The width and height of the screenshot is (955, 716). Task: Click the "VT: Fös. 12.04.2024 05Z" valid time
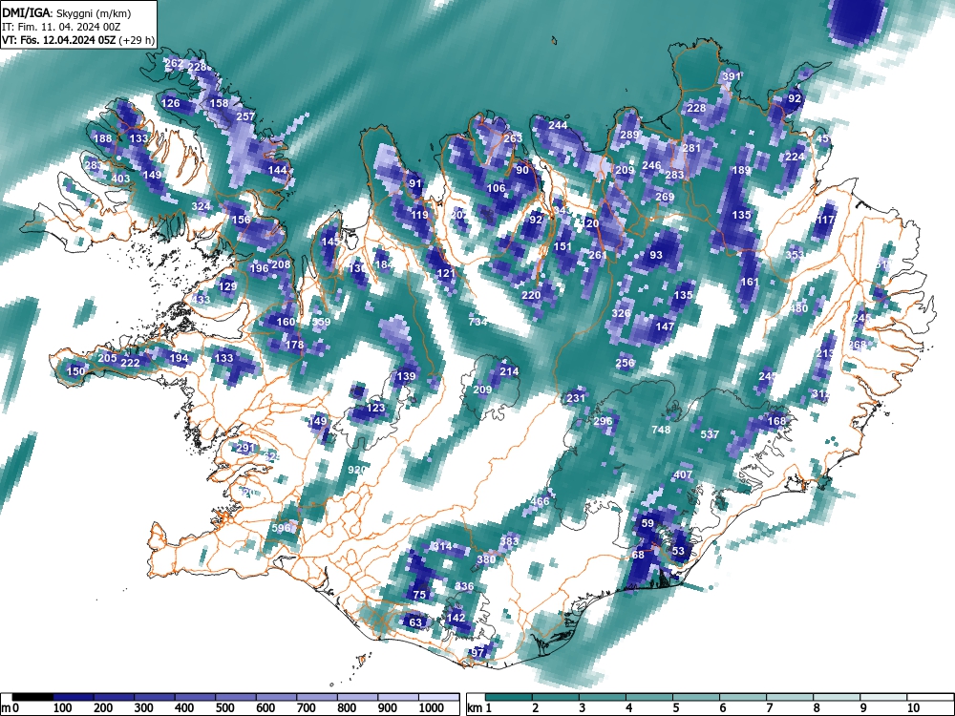pyautogui.click(x=58, y=40)
